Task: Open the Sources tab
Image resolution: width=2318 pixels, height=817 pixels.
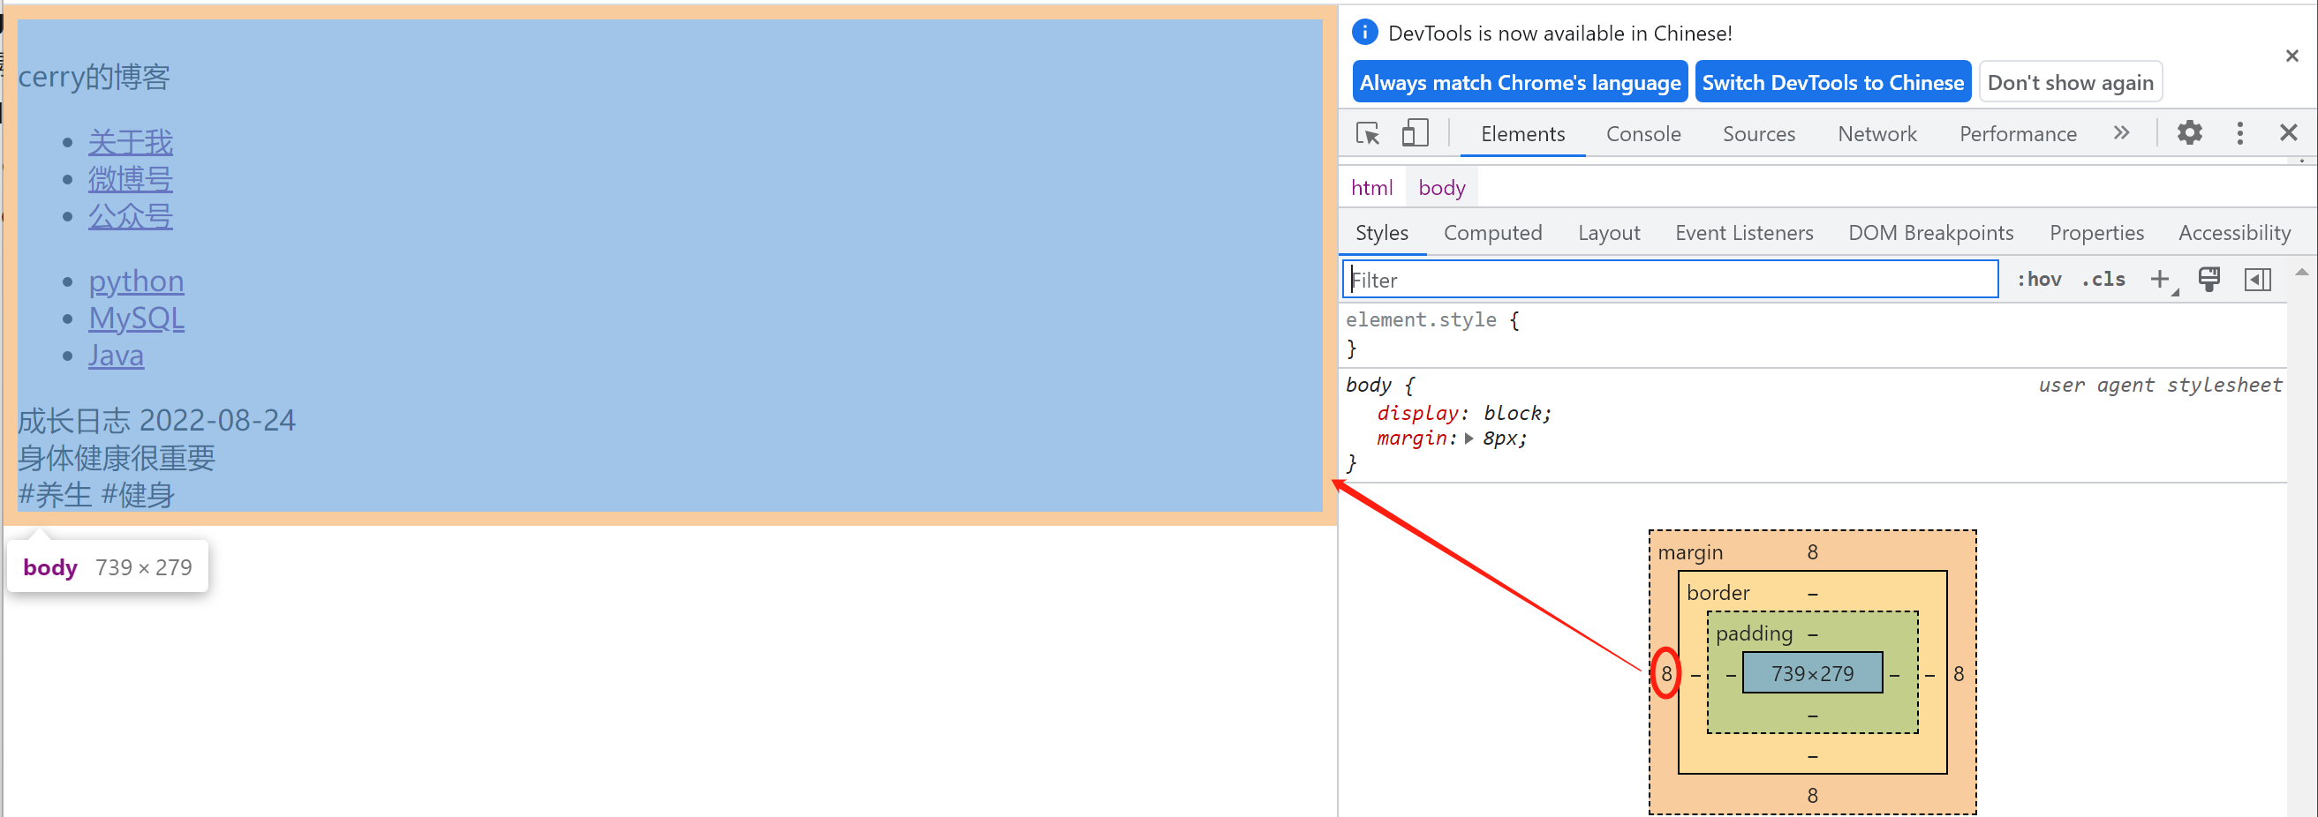Action: 1758,134
